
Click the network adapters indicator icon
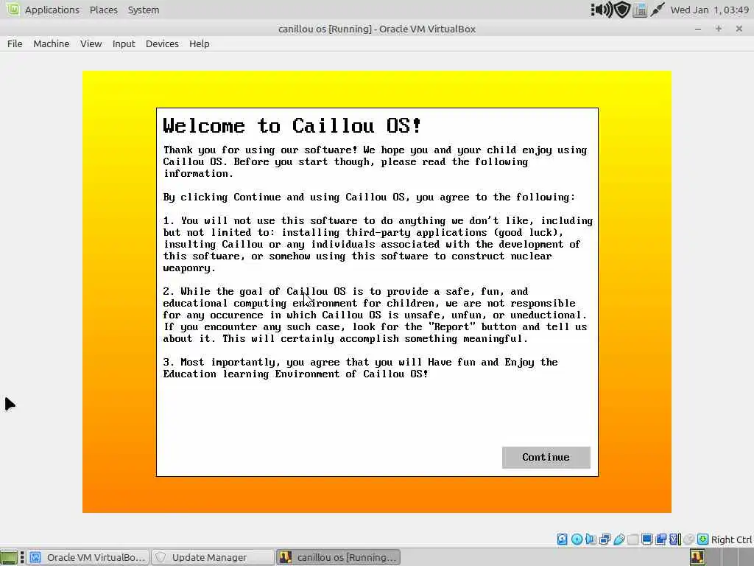pos(605,539)
